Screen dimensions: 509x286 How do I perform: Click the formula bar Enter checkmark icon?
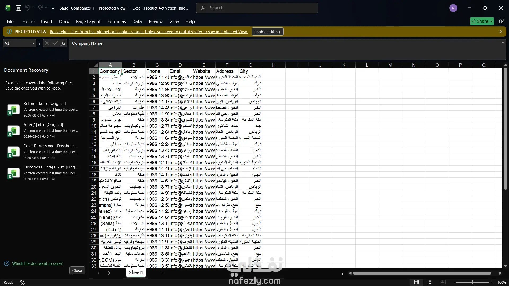click(55, 43)
